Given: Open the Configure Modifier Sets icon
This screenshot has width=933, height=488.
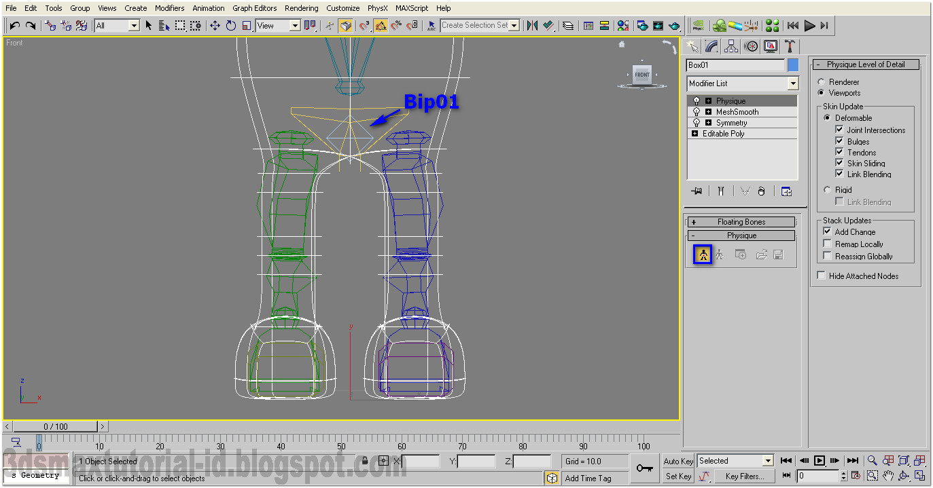Looking at the screenshot, I should click(786, 191).
